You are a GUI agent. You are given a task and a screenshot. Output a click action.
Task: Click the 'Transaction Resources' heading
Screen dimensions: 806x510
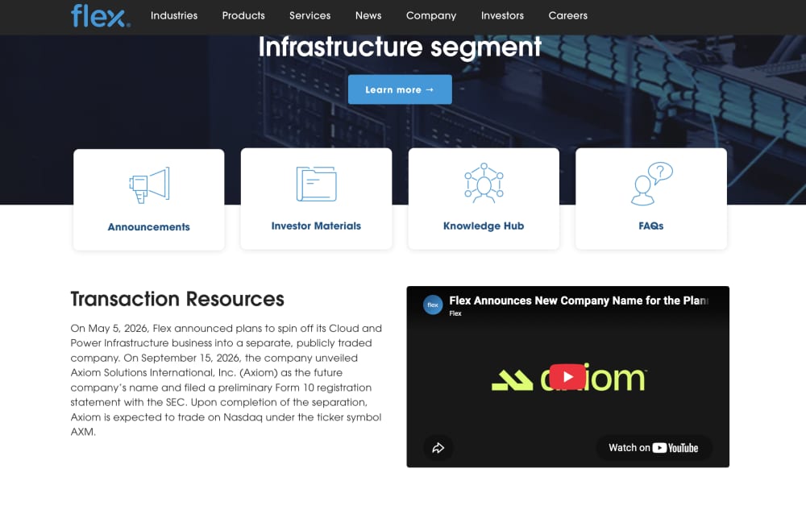177,299
